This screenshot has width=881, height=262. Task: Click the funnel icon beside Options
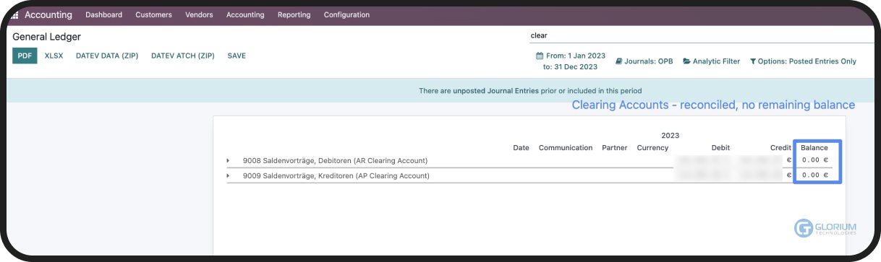pos(753,61)
